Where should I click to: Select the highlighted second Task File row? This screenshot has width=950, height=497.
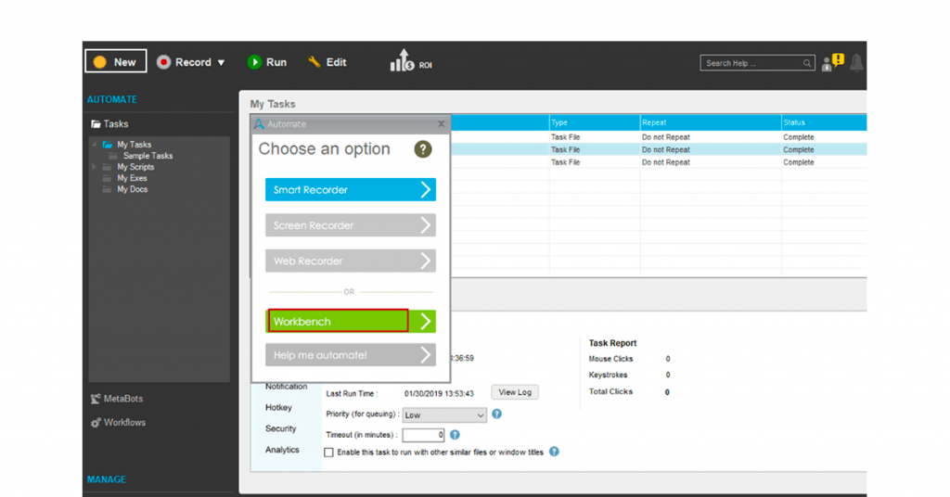659,149
